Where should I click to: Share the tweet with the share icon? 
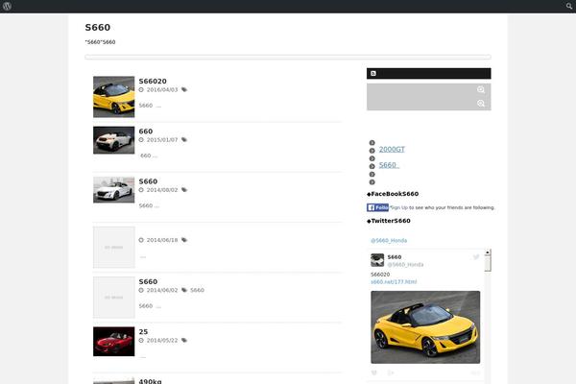coord(391,372)
